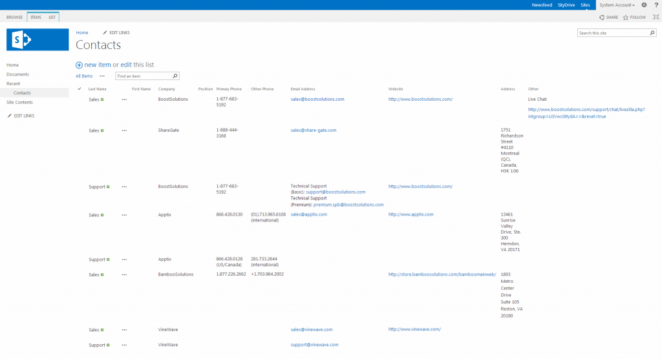Open http://www.apptix.com website link
Screen dimensions: 662x359
coord(411,214)
